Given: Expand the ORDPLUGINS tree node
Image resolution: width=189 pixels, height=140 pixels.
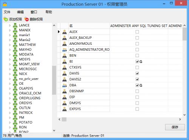Looking at the screenshot, I should (10, 98).
